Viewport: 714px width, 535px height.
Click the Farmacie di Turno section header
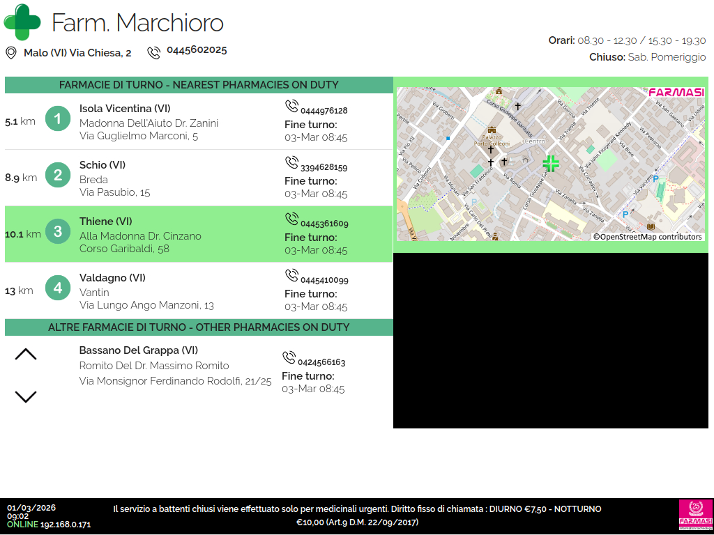[x=199, y=85]
